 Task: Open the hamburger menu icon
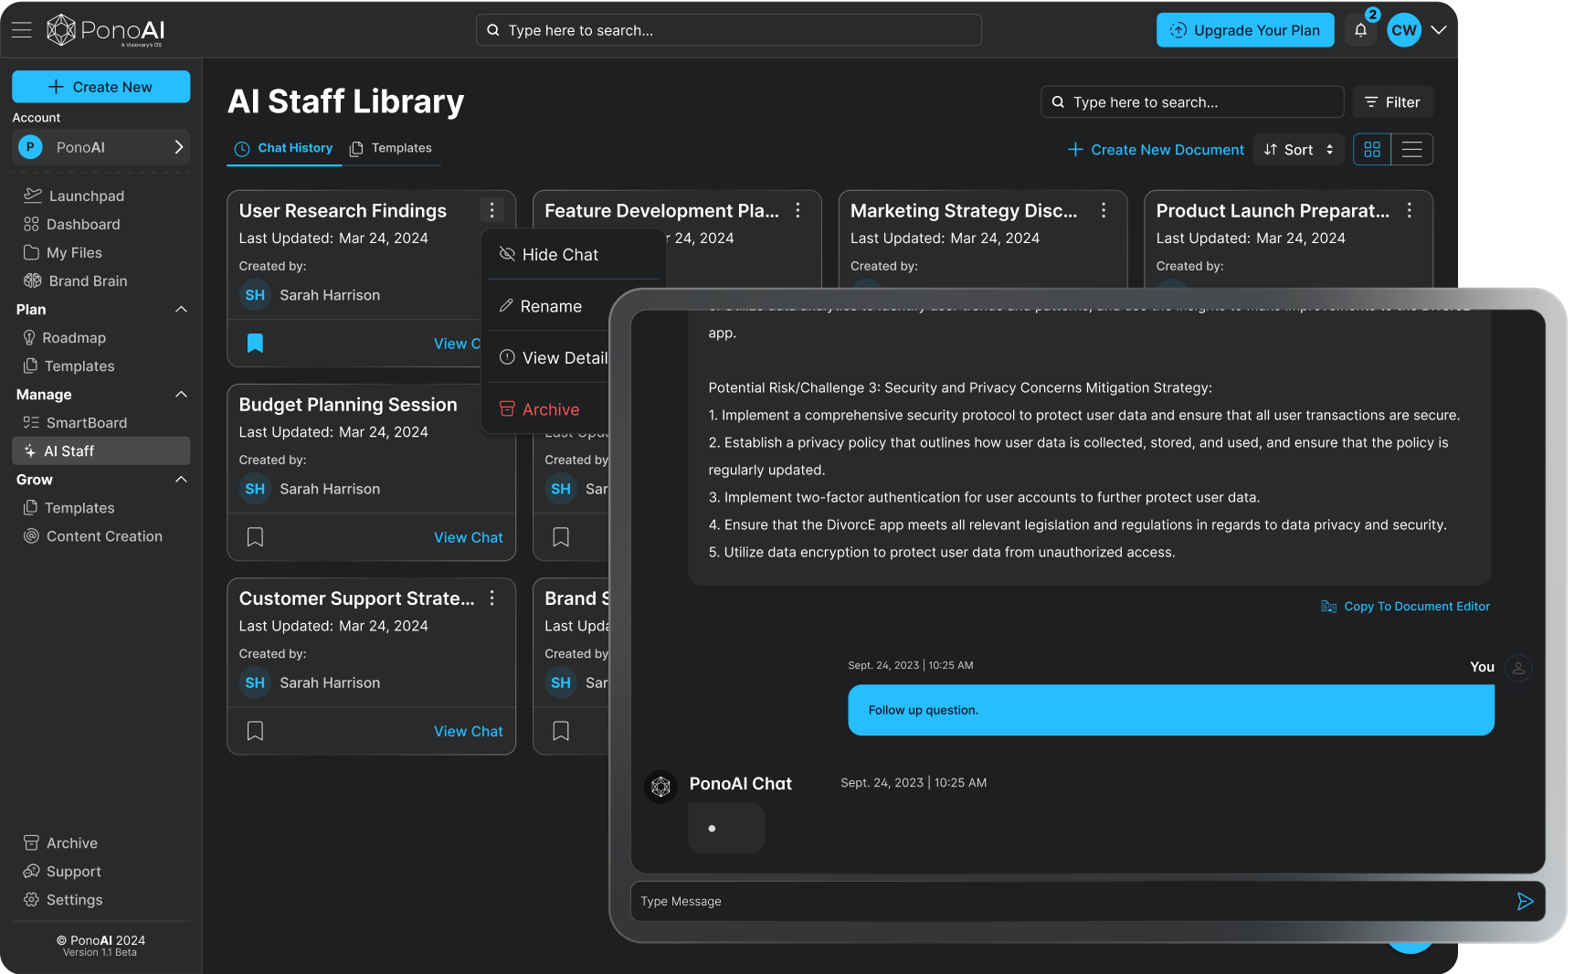22,29
